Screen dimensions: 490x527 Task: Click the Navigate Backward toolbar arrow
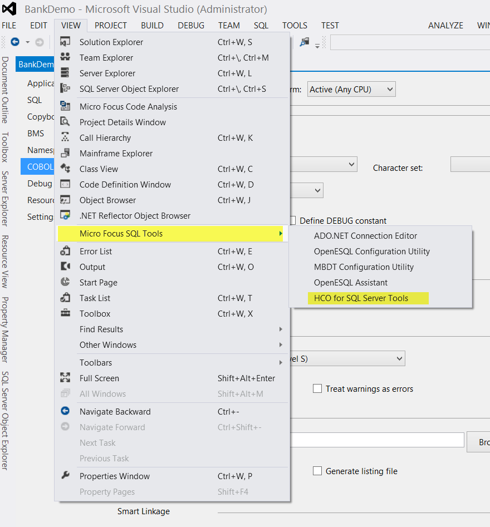(15, 42)
